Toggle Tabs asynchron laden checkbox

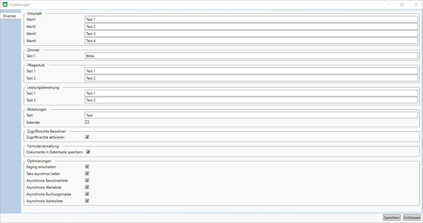pyautogui.click(x=87, y=173)
